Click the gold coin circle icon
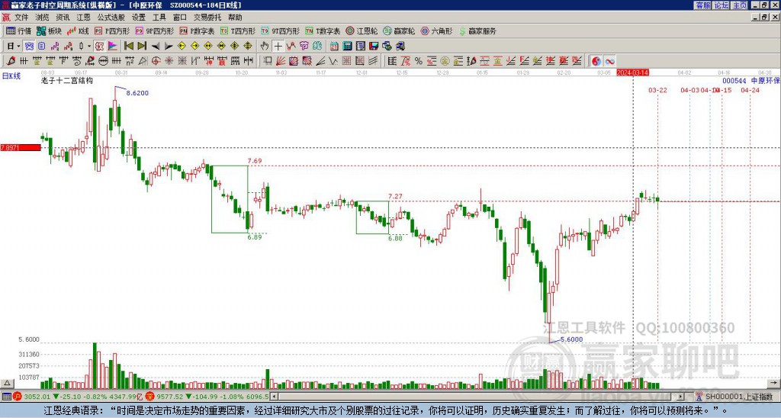The width and height of the screenshot is (781, 418). coord(445,61)
